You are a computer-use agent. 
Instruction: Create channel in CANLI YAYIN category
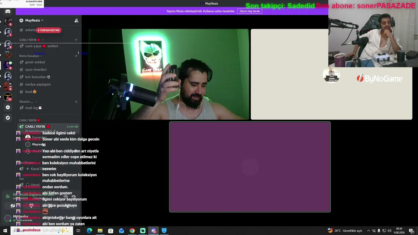tap(76, 40)
